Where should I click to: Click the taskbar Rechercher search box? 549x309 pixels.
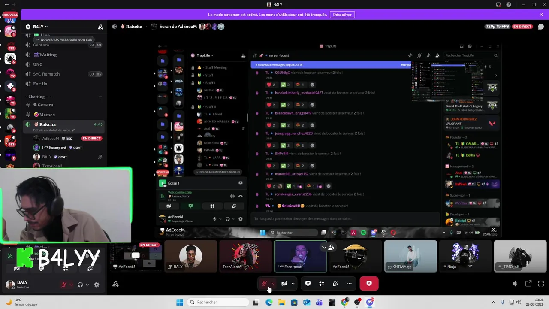217,302
